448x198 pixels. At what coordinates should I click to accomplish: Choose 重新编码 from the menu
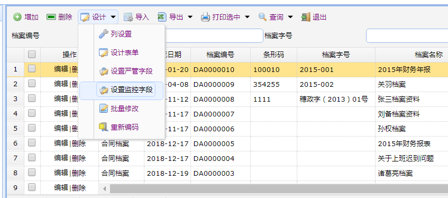point(122,127)
